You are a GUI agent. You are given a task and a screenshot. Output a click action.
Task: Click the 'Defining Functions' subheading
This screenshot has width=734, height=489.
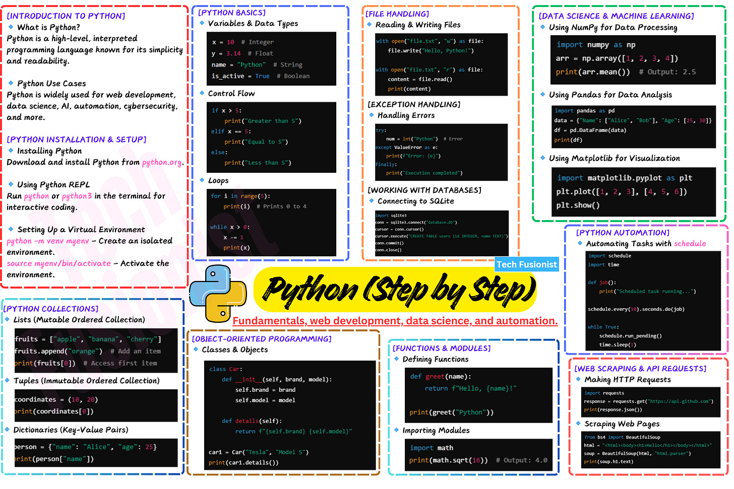436,360
